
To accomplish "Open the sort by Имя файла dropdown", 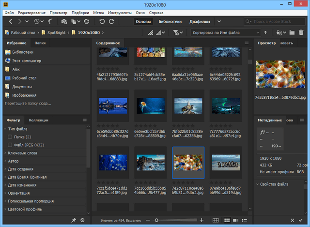I will 224,33.
